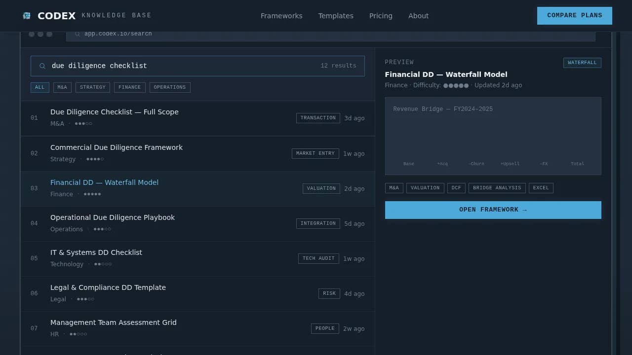Click the EXCEL tag in preview

[x=541, y=188]
